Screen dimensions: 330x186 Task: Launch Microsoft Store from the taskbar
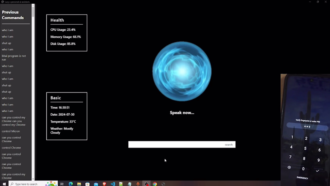point(88,184)
